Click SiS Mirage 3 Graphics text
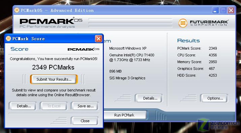Viewport: 241px width, 133px height. [127, 78]
